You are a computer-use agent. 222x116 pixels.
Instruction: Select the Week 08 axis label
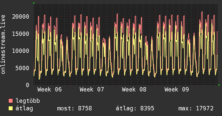click(134, 90)
